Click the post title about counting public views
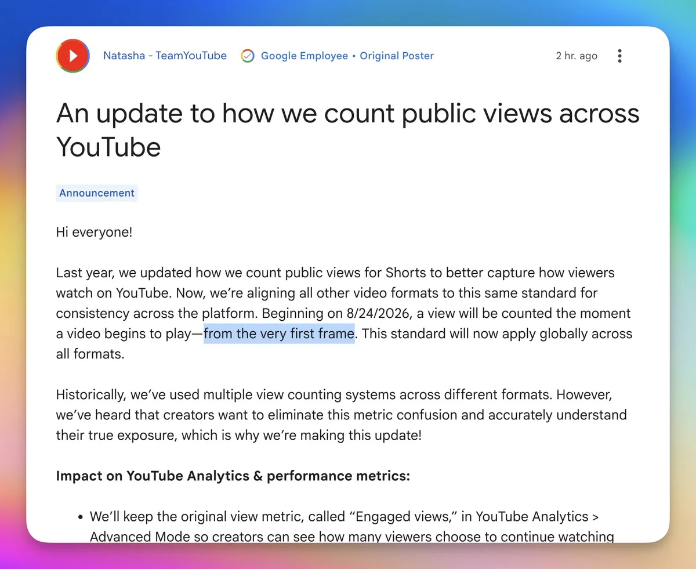The width and height of the screenshot is (696, 569). pos(348,131)
